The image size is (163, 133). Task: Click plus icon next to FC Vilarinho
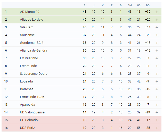coord(157,58)
